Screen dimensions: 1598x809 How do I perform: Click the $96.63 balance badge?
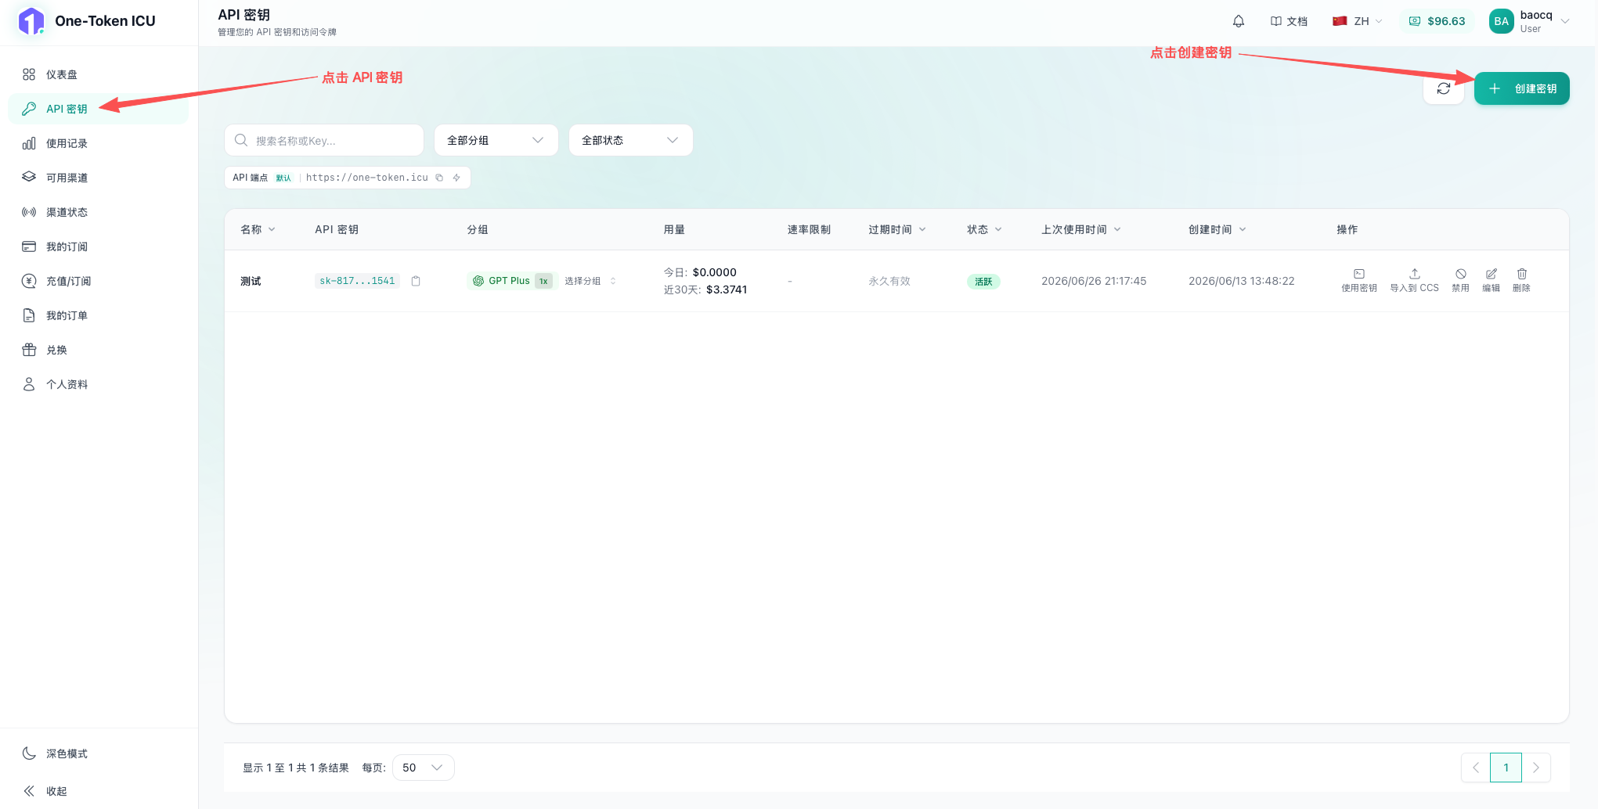1437,21
